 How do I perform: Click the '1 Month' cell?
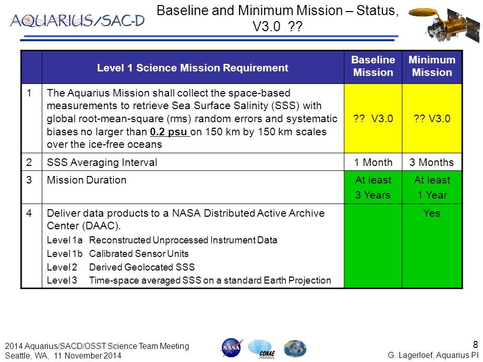coord(373,162)
